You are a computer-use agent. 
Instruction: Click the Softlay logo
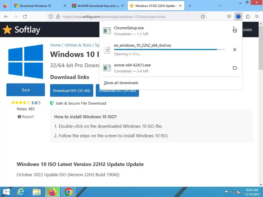click(x=22, y=30)
